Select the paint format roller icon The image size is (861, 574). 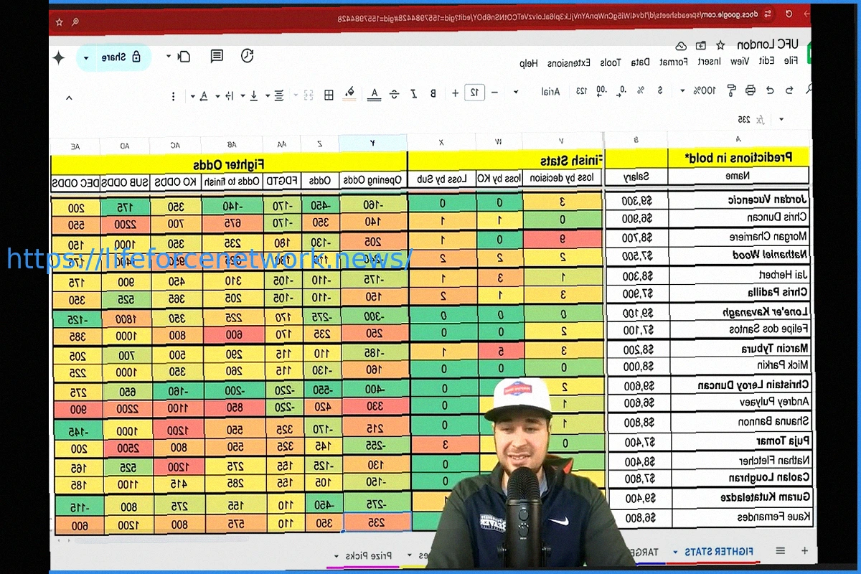click(731, 91)
